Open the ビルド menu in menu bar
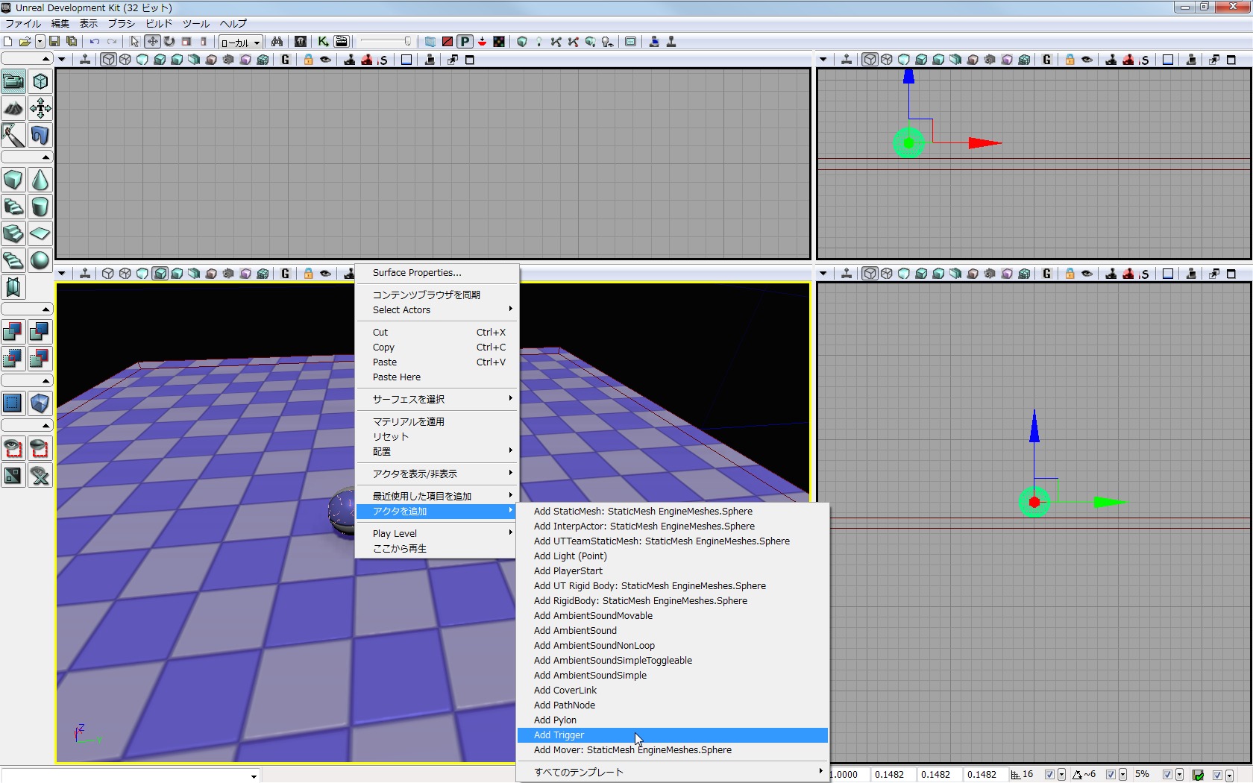This screenshot has width=1253, height=783. click(158, 24)
